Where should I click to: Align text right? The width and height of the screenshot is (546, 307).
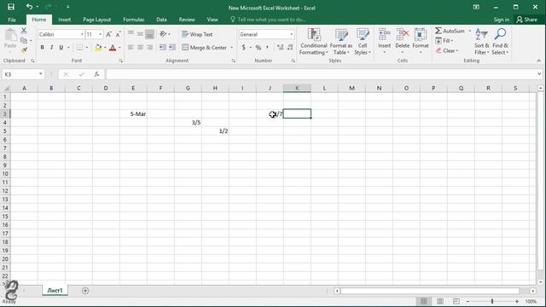click(x=149, y=48)
